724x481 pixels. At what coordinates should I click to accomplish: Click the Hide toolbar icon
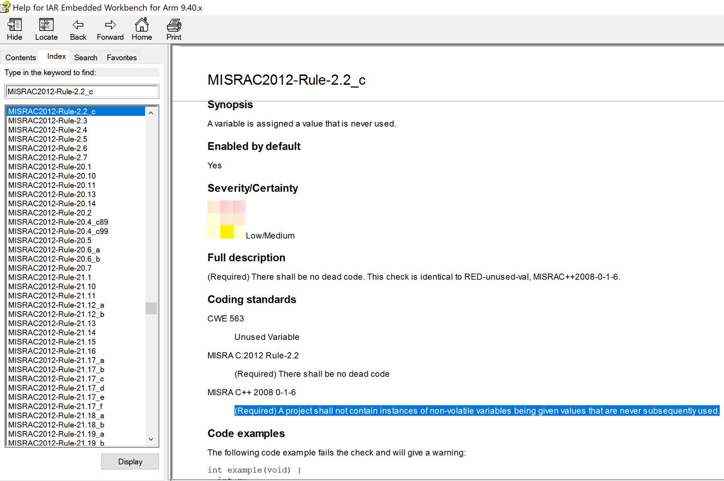(14, 28)
